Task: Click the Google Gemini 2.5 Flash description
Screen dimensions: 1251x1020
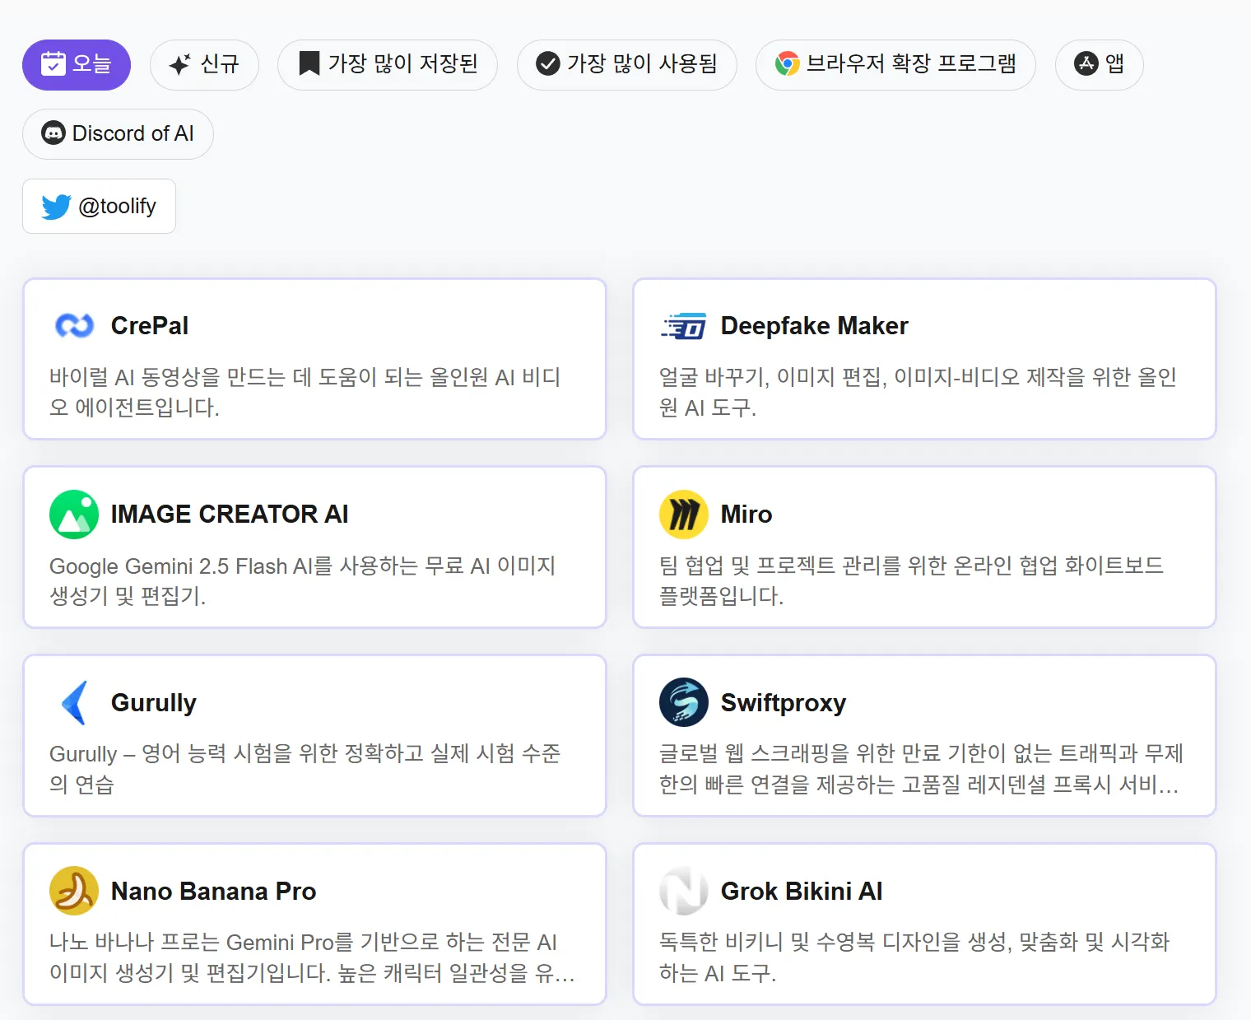Action: (303, 580)
